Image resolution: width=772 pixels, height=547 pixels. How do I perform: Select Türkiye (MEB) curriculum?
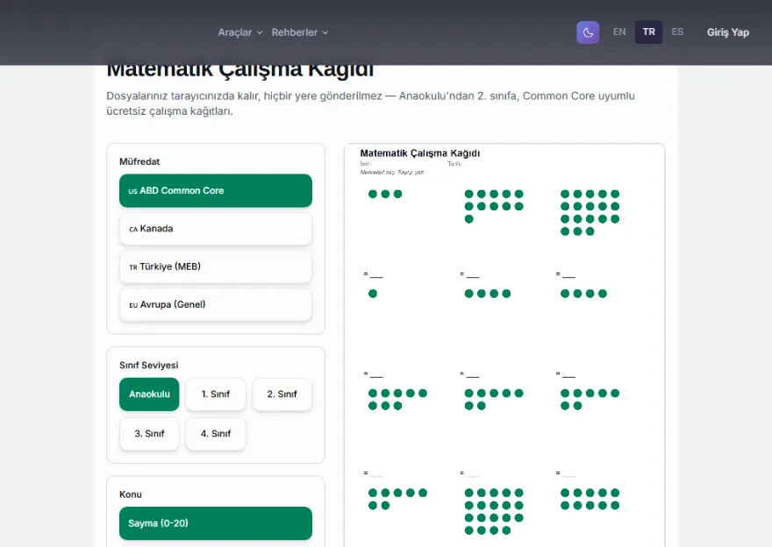click(216, 266)
